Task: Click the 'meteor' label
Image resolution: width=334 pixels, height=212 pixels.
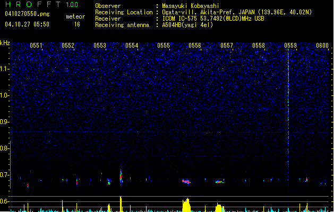Action: click(x=75, y=16)
